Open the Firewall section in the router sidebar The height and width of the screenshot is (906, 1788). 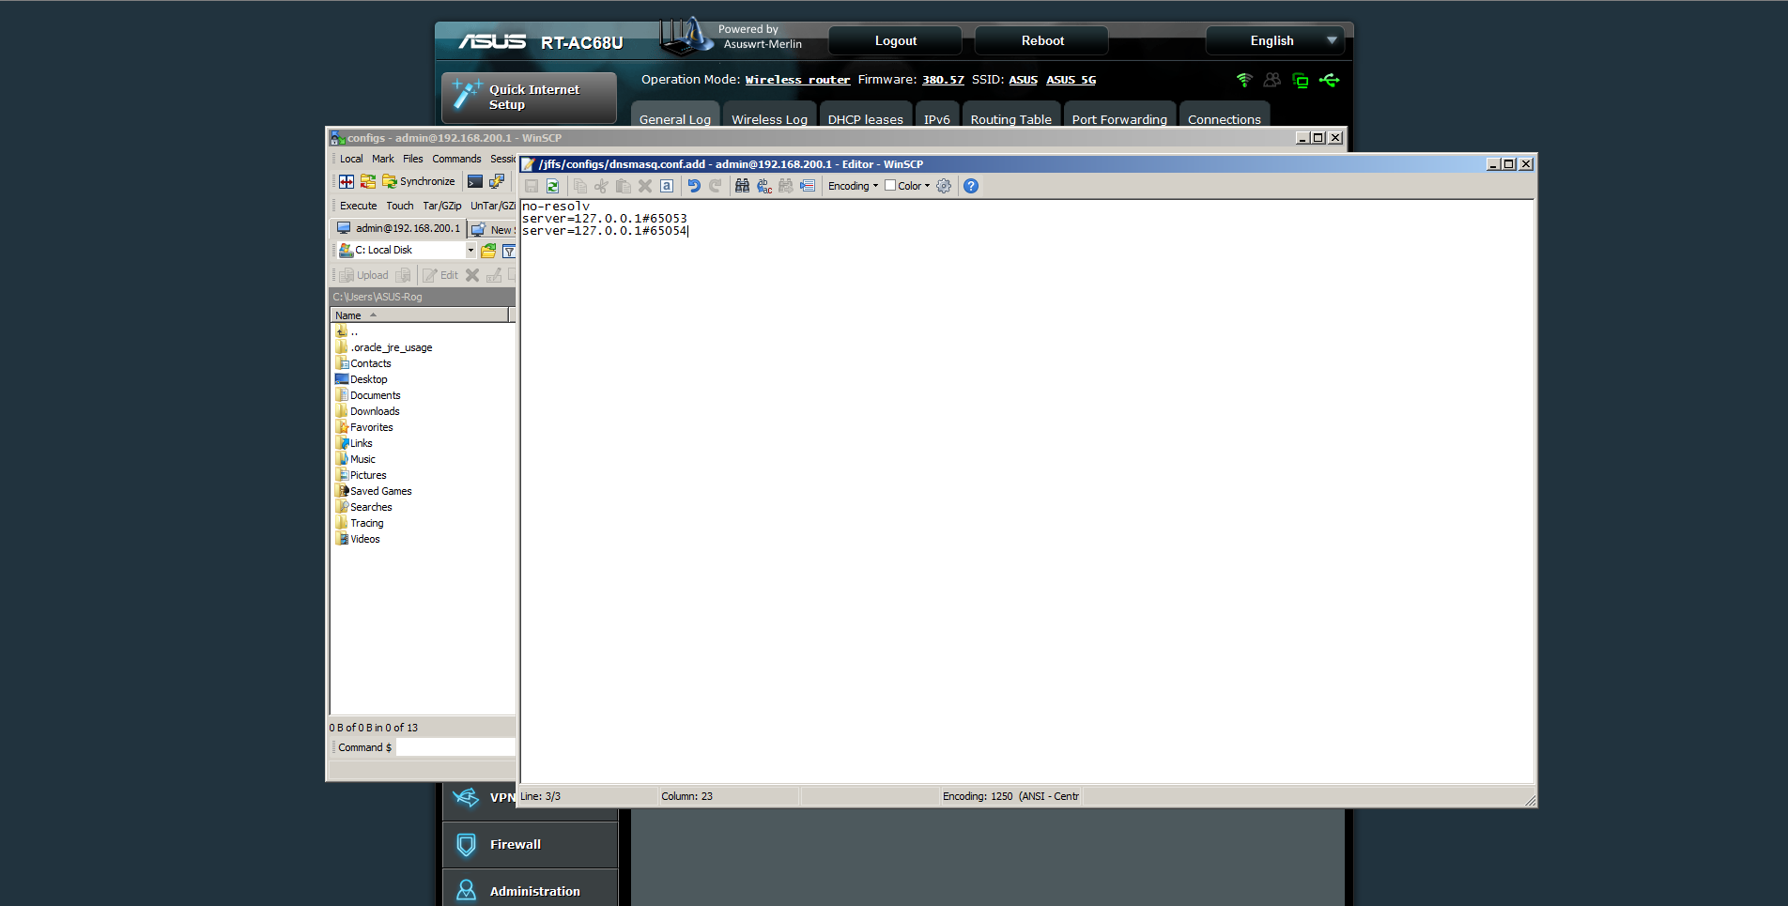530,845
